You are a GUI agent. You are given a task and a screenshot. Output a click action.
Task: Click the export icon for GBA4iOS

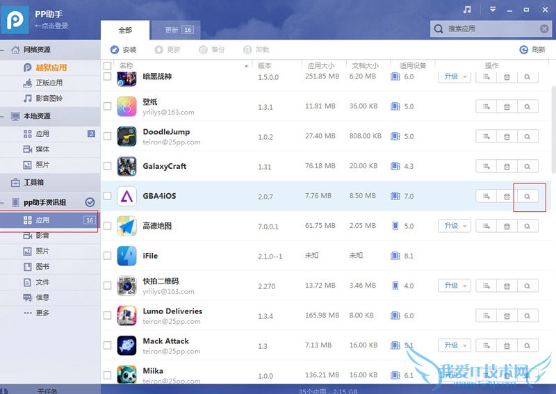486,196
